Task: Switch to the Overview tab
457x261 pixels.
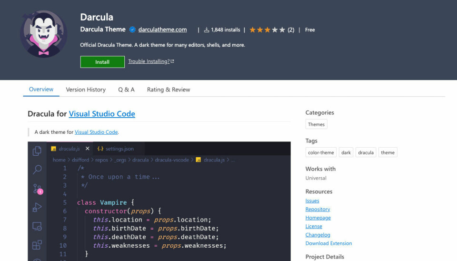Action: pyautogui.click(x=41, y=89)
